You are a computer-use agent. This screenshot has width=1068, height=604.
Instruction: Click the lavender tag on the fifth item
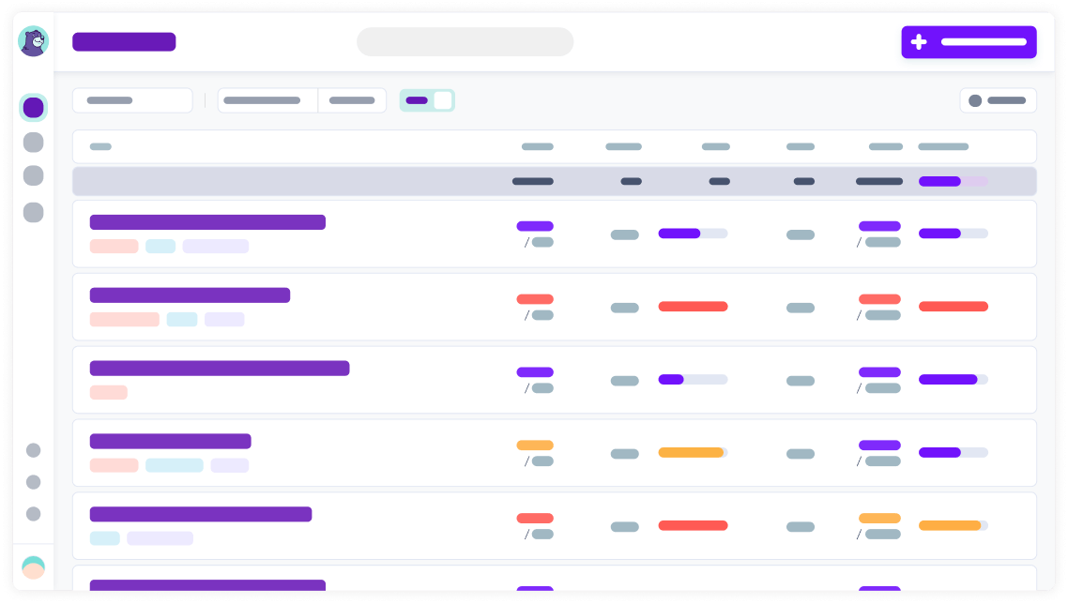coord(160,538)
